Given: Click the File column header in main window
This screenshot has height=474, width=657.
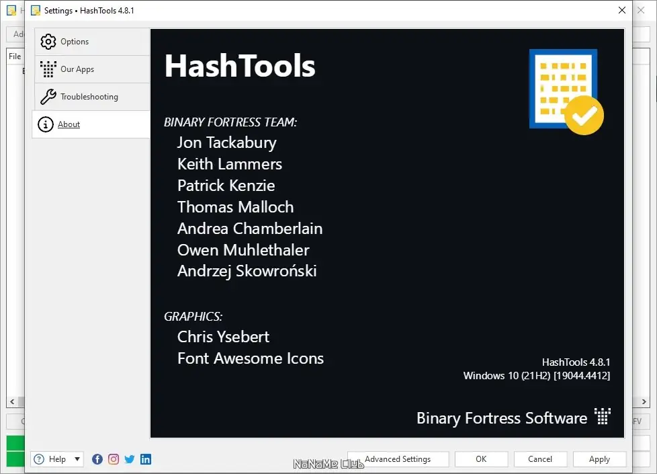Looking at the screenshot, I should [15, 56].
